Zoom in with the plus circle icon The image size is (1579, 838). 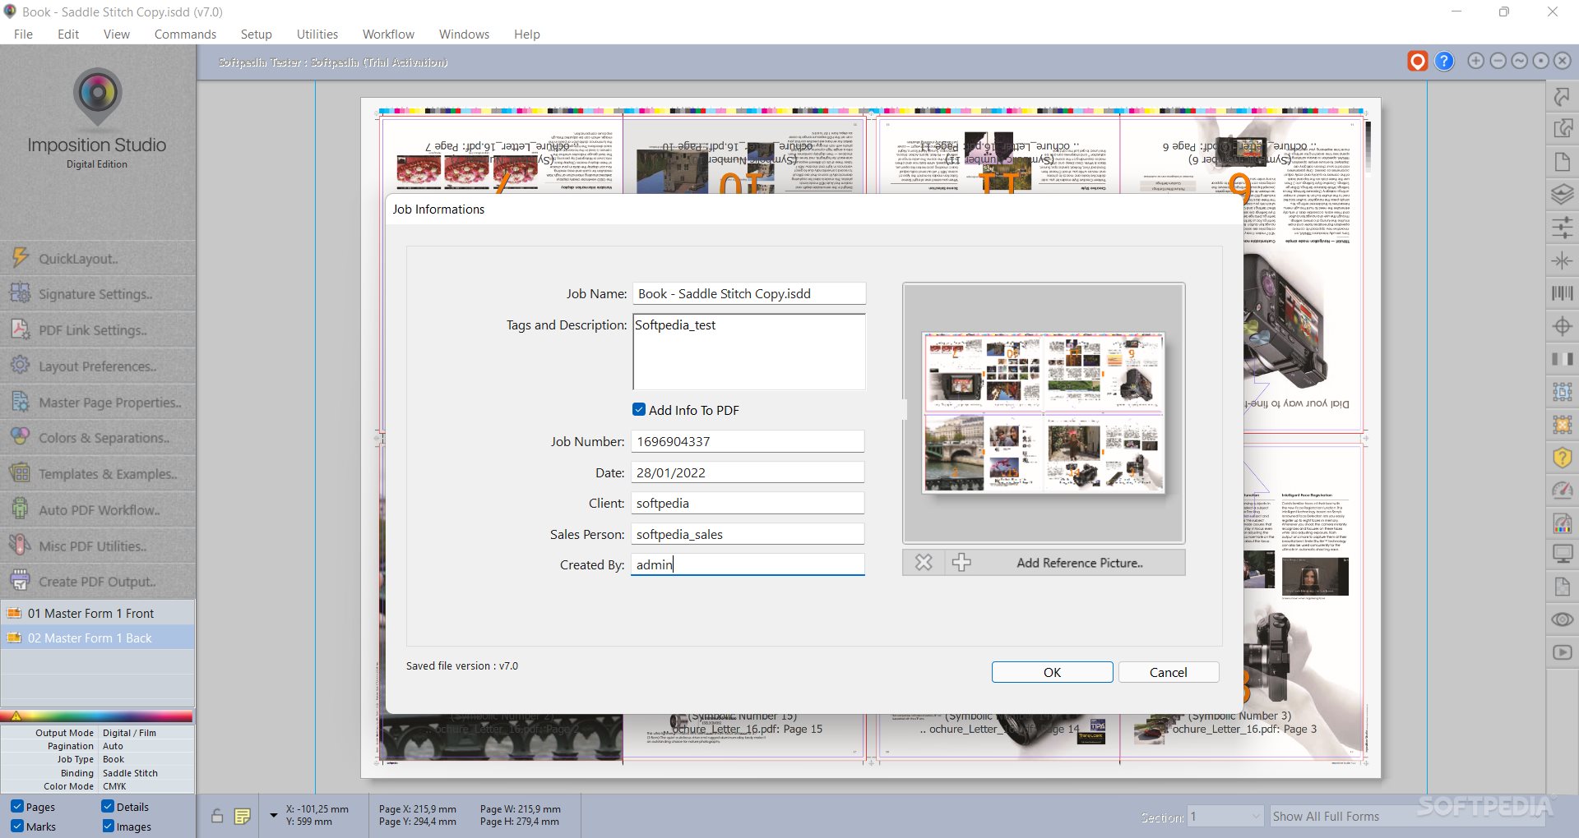[1476, 61]
